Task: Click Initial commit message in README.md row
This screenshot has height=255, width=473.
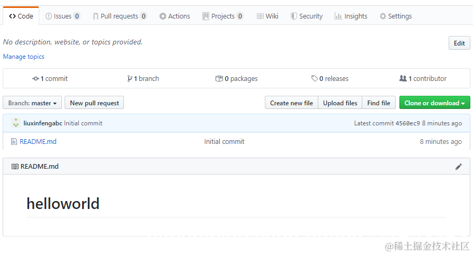Action: click(x=224, y=141)
